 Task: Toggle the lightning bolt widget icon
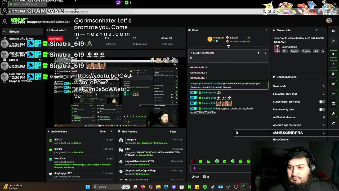point(333,64)
